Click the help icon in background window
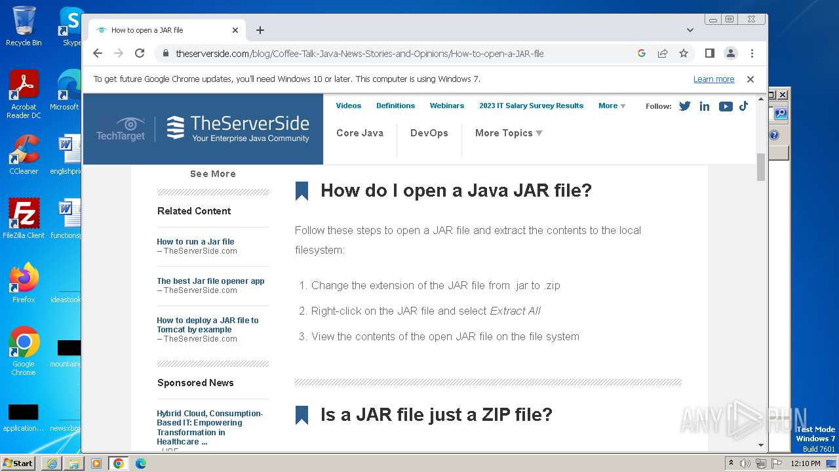Screen dimensions: 839x472 pos(774,135)
